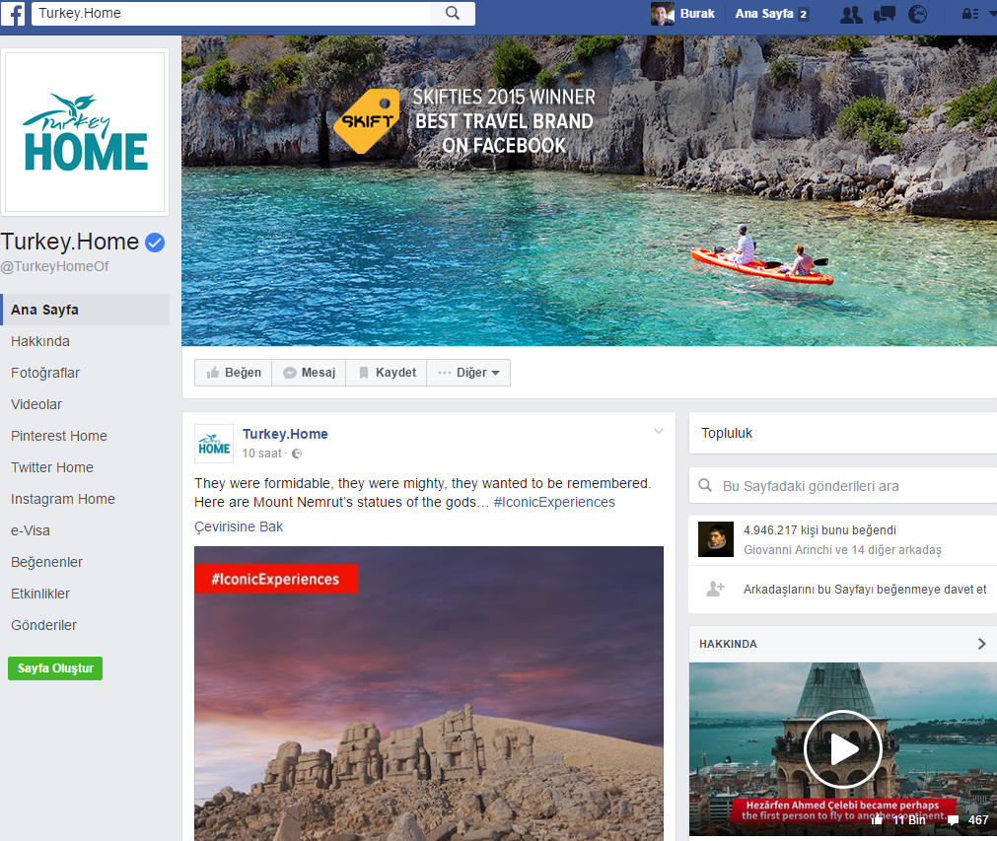Viewport: 997px width, 841px height.
Task: Click the Topluluk heading
Action: pos(727,434)
